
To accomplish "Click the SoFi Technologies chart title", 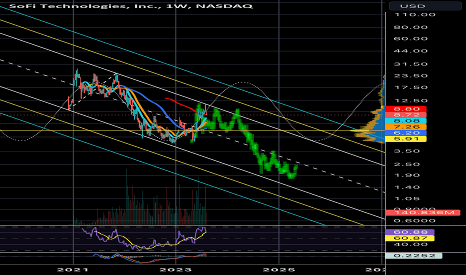I will point(131,5).
